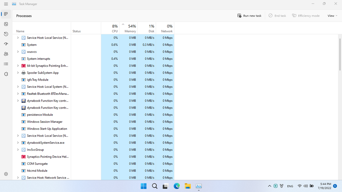Screen dimensions: 342x192
Task: Open the hamburger navigation menu
Action: pyautogui.click(x=6, y=4)
